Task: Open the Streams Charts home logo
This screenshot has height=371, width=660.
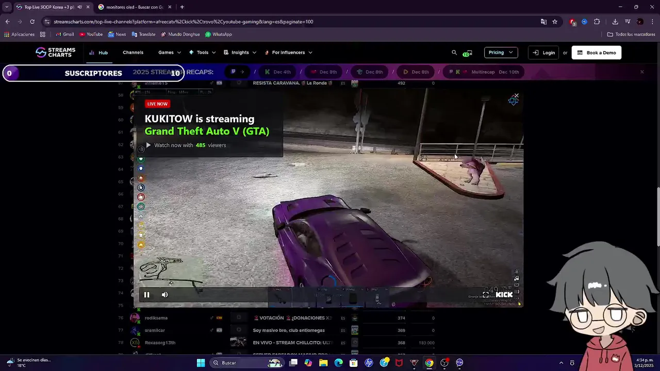Action: (55, 53)
